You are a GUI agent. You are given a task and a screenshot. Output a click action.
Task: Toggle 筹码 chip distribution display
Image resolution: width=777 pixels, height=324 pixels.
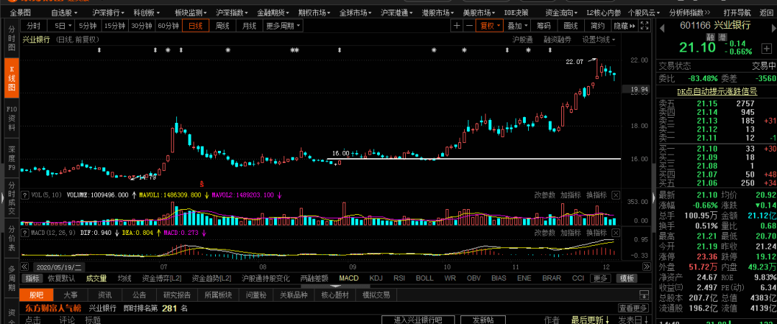(x=544, y=26)
